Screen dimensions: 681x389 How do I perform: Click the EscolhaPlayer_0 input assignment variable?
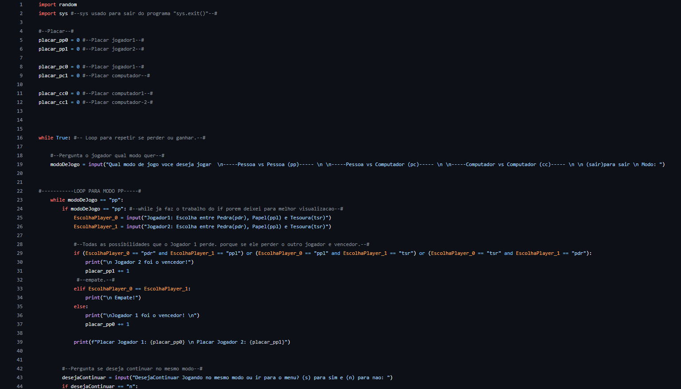point(96,218)
